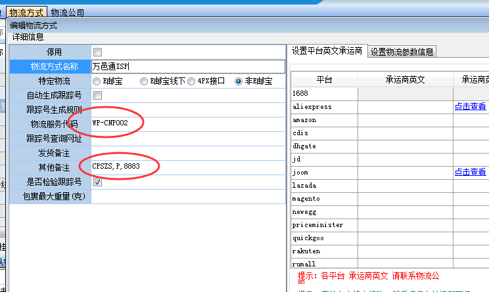Select the E邮宝 radio button

(x=97, y=81)
